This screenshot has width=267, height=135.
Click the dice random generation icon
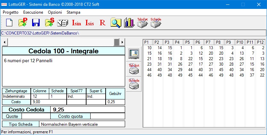(x=63, y=23)
